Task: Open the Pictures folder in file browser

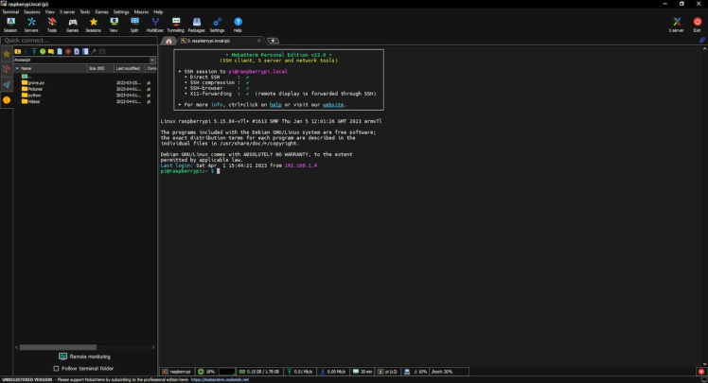Action: pos(35,89)
